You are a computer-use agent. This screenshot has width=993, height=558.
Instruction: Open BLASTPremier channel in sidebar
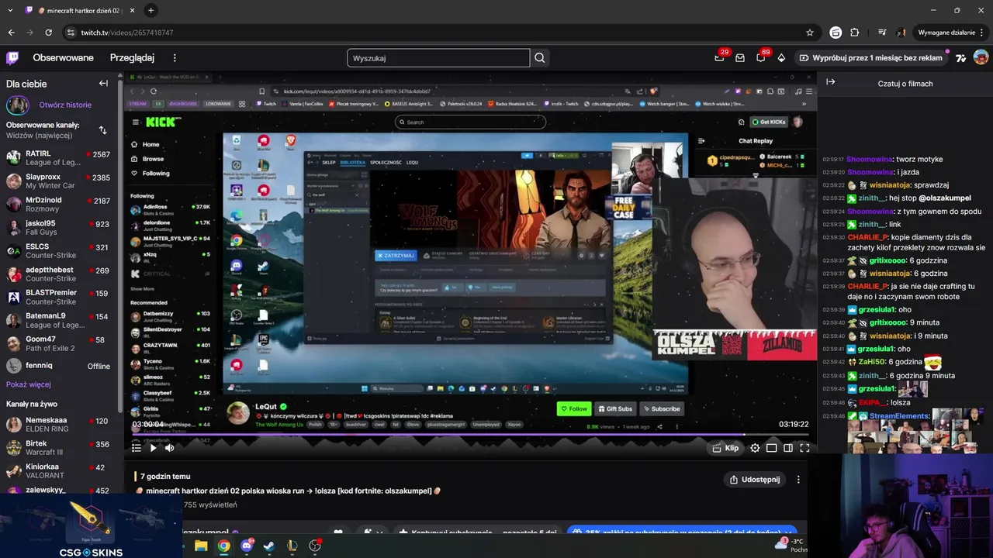pyautogui.click(x=58, y=298)
